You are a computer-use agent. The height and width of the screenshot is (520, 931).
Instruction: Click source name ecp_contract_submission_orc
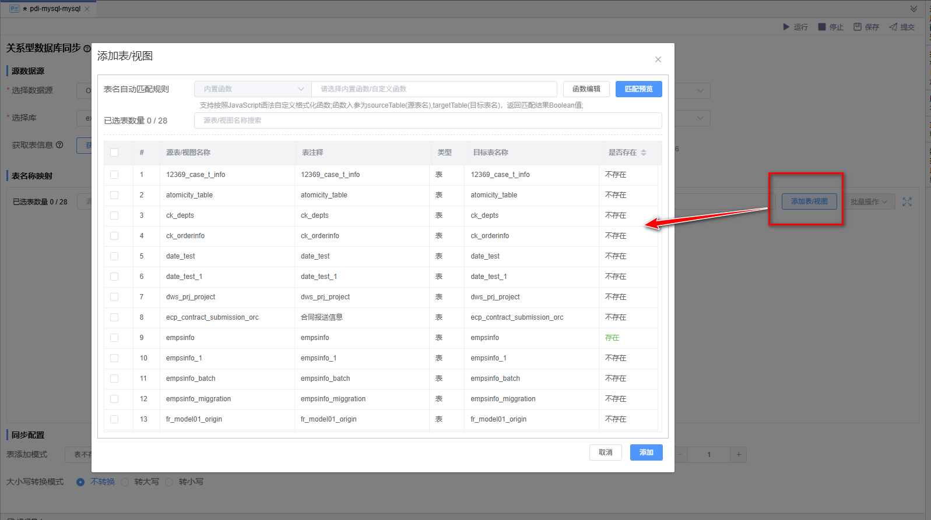[212, 317]
